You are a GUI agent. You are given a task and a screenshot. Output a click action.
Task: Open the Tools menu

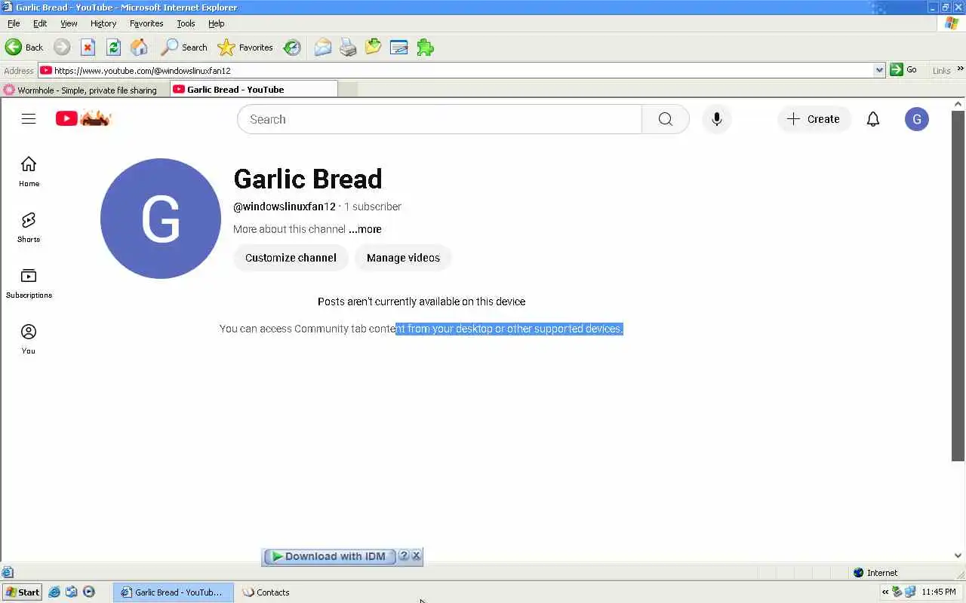pos(186,23)
